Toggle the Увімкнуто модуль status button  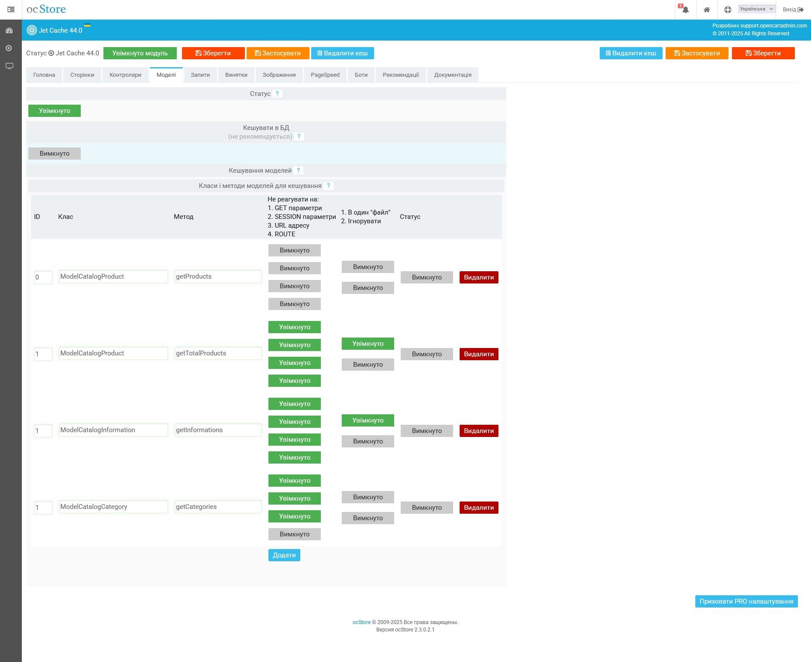140,53
